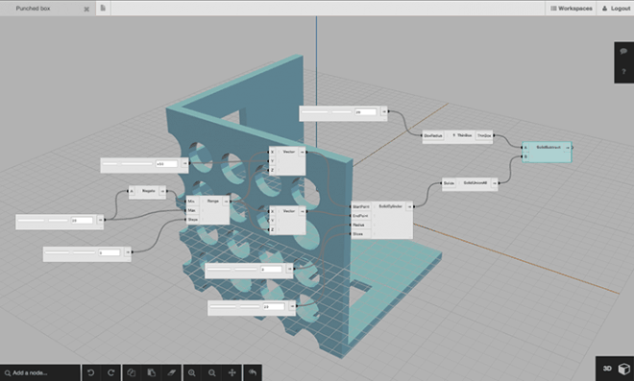634x381 pixels.
Task: Click value field of number node wired to Vector Y
Action: (x=166, y=164)
